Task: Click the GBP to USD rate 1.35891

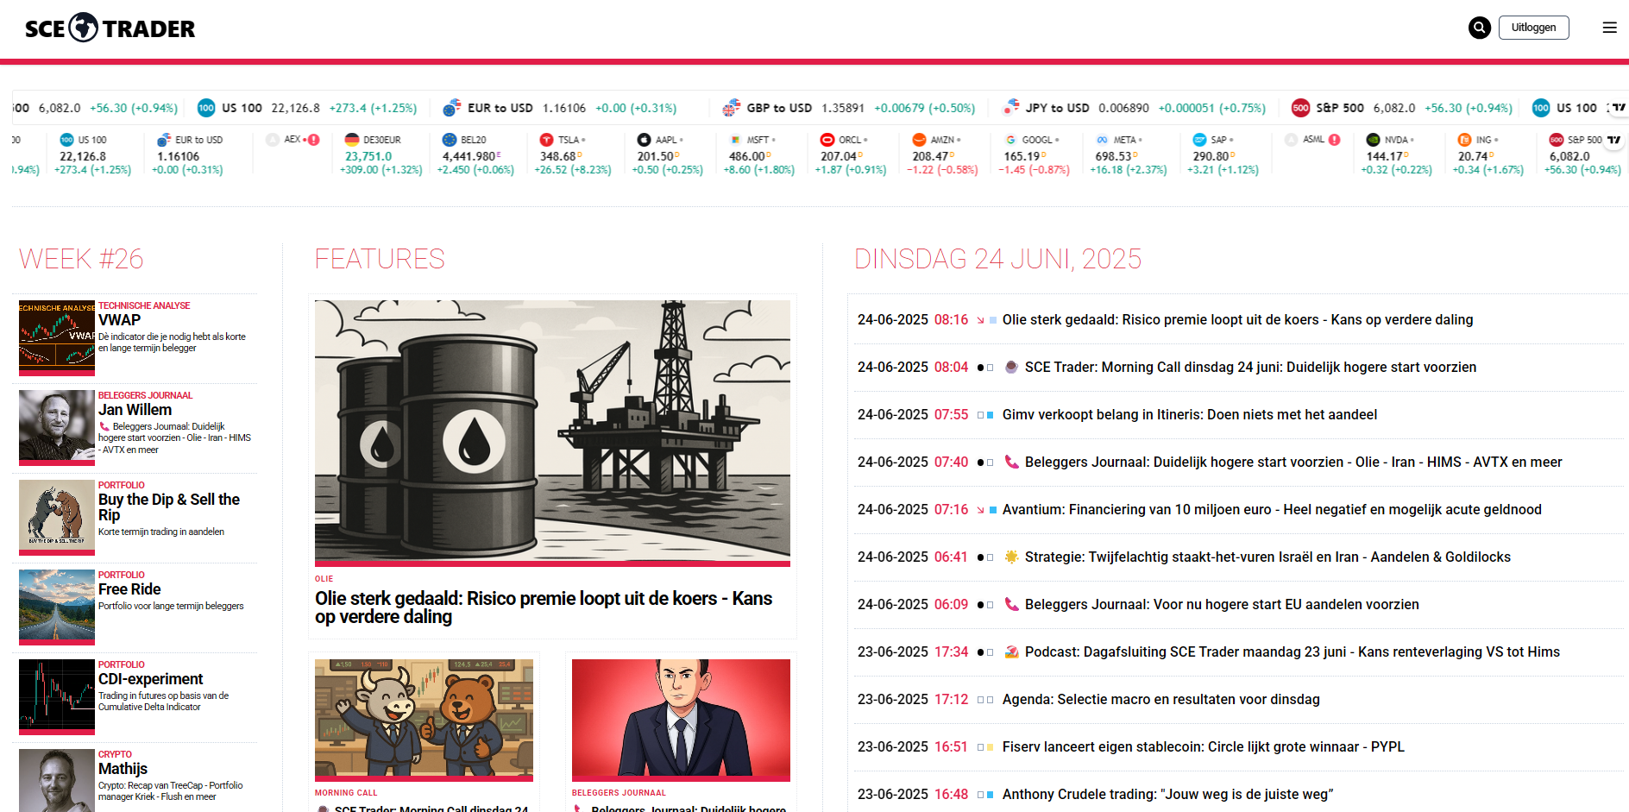Action: [x=843, y=108]
